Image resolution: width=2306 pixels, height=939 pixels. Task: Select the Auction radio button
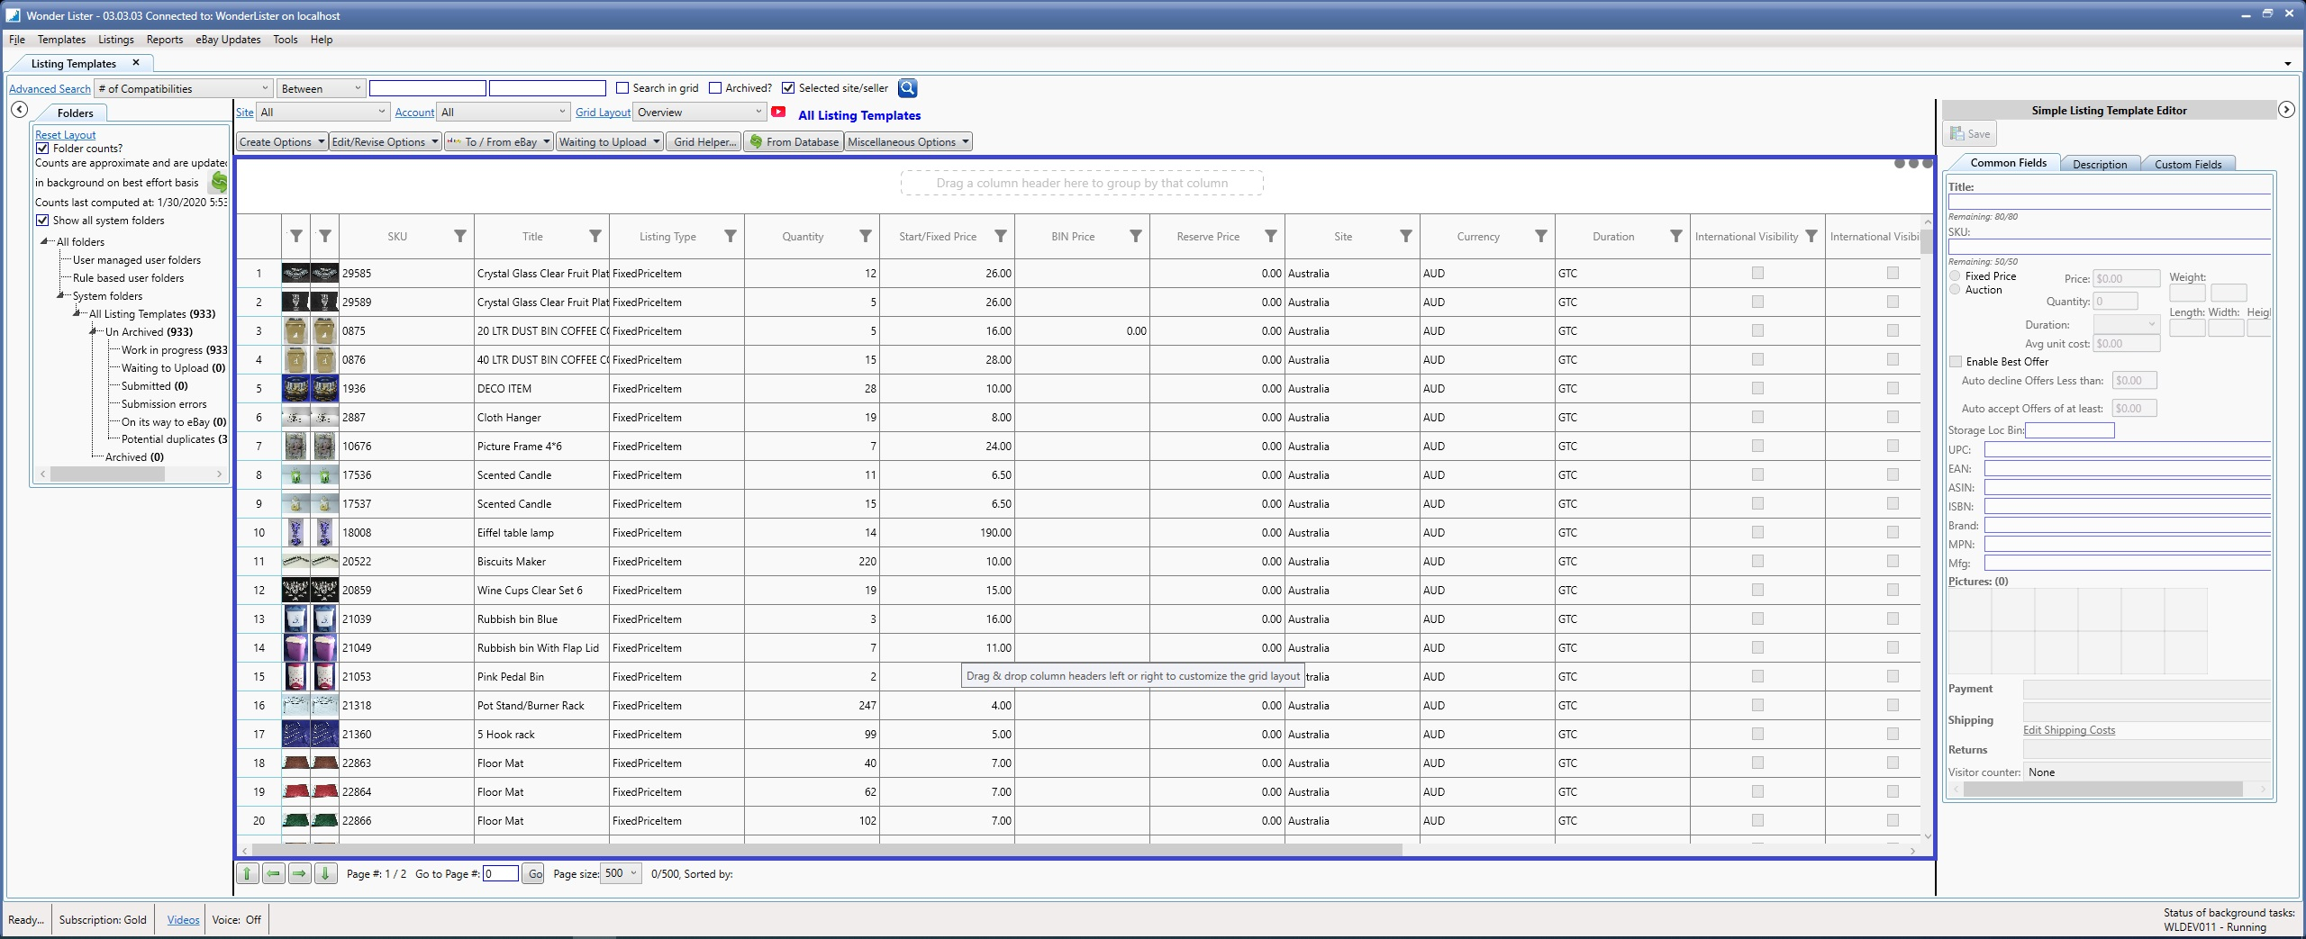pos(1955,290)
